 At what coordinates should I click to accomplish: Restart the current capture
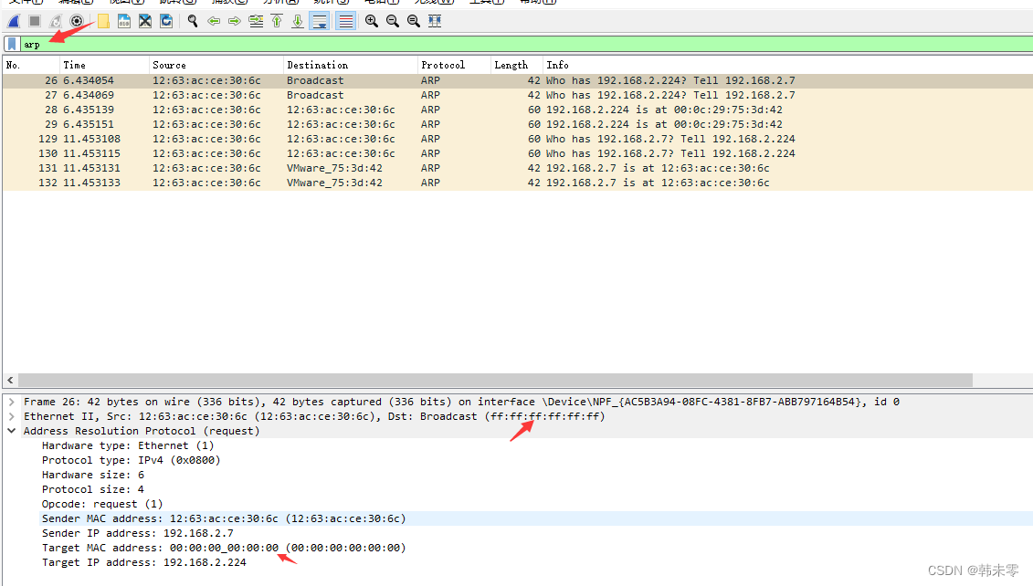coord(56,20)
